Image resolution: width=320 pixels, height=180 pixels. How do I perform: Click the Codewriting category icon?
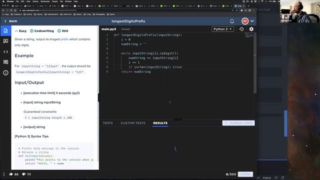(31, 31)
